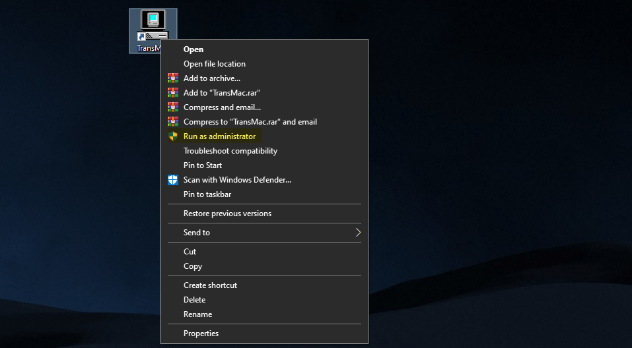The width and height of the screenshot is (632, 348).
Task: Click the WinRAR icon beside Add to archive
Action: coord(173,78)
